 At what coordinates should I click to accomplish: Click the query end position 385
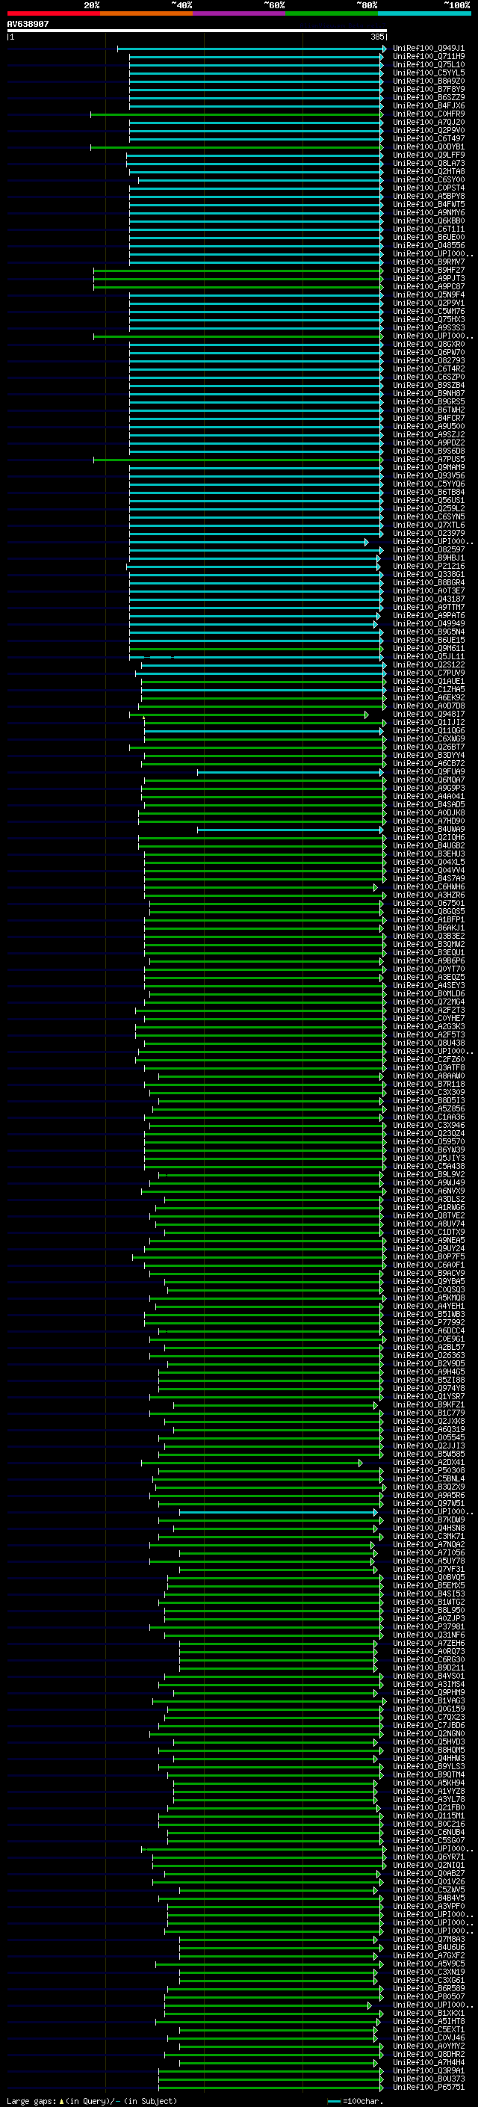click(x=377, y=37)
